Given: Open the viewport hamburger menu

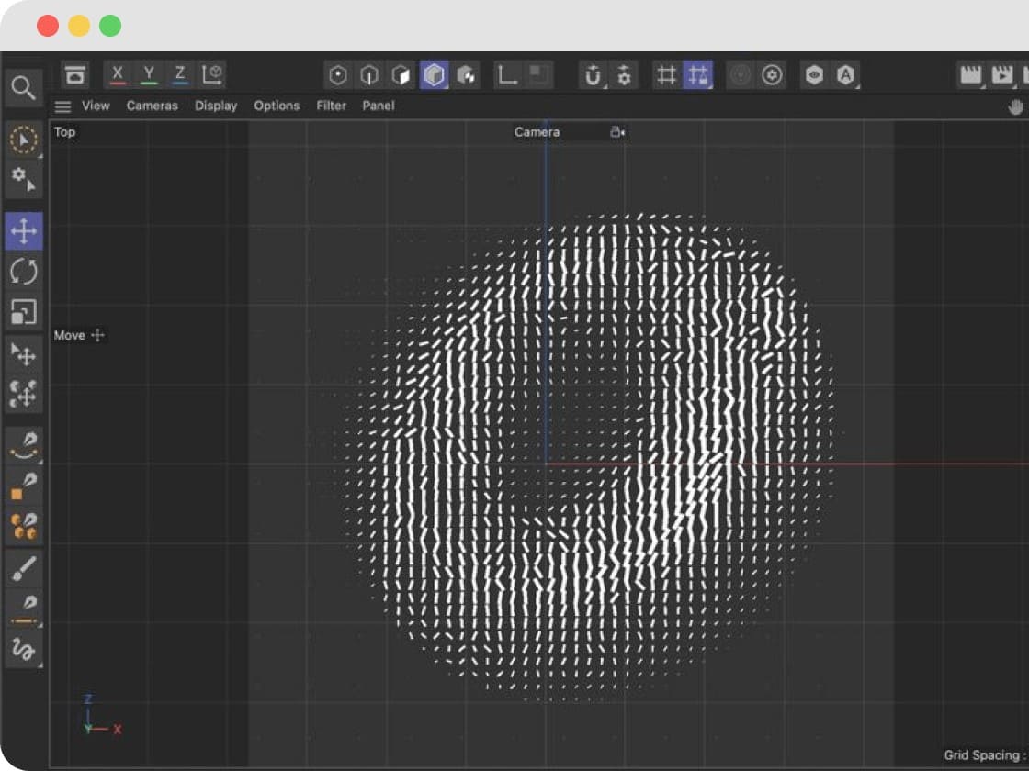Looking at the screenshot, I should click(62, 106).
